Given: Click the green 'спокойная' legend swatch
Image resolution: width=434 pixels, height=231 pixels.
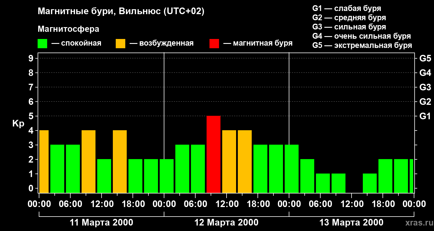Looking at the screenshot, I should [43, 44].
